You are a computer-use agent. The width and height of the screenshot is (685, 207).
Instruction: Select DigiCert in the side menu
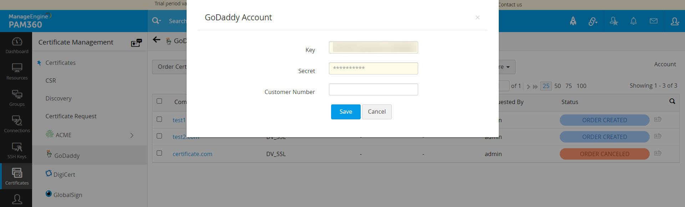click(x=64, y=175)
